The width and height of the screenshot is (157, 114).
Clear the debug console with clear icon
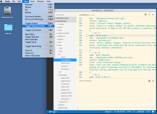pos(149,81)
